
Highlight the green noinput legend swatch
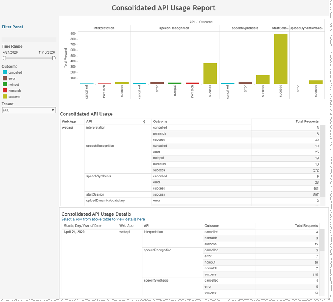pyautogui.click(x=5, y=85)
